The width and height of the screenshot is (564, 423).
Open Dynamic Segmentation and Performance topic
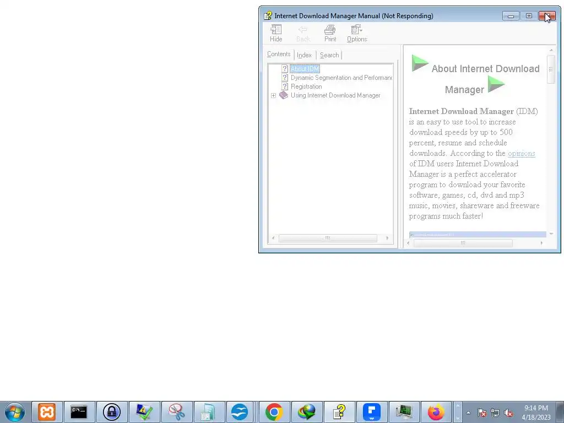(x=341, y=78)
